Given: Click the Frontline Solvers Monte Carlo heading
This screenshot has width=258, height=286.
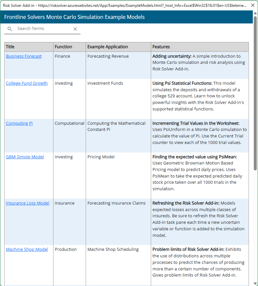Looking at the screenshot, I should coord(74,17).
